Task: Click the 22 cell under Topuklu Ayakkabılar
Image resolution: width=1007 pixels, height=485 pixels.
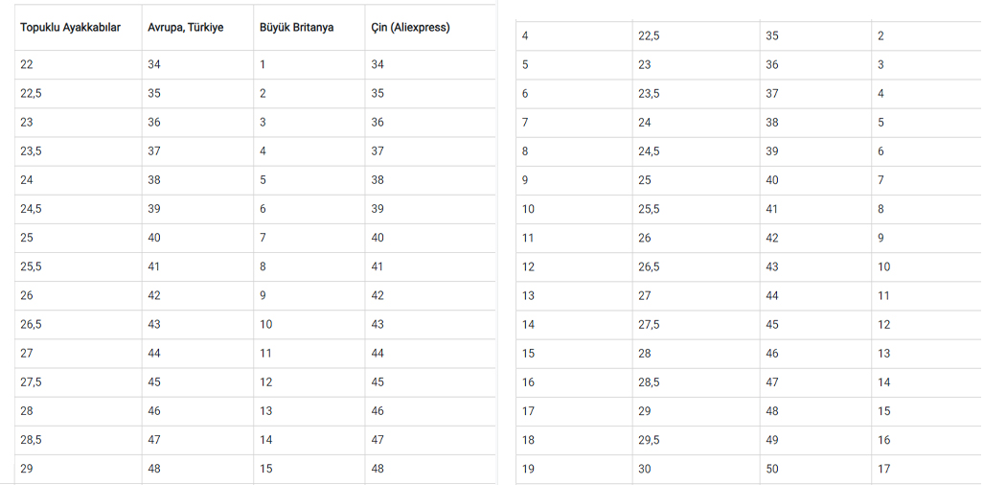Action: tap(27, 65)
